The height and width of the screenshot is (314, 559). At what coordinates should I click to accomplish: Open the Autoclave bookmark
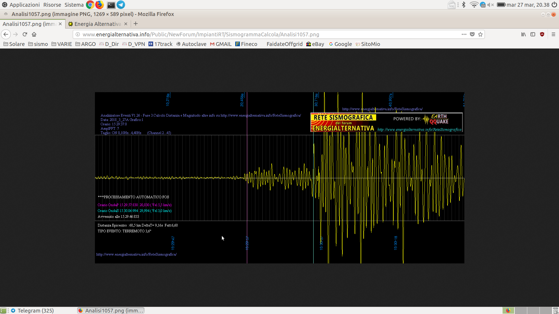[x=191, y=44]
